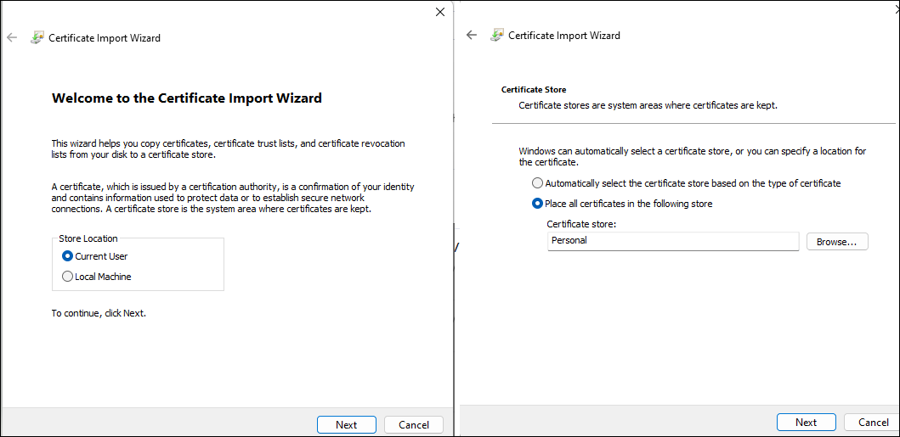Open the Browse... dialog for certificate stores
The image size is (900, 437).
(836, 242)
